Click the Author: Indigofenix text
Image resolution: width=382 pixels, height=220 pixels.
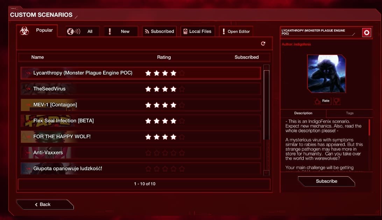click(296, 44)
